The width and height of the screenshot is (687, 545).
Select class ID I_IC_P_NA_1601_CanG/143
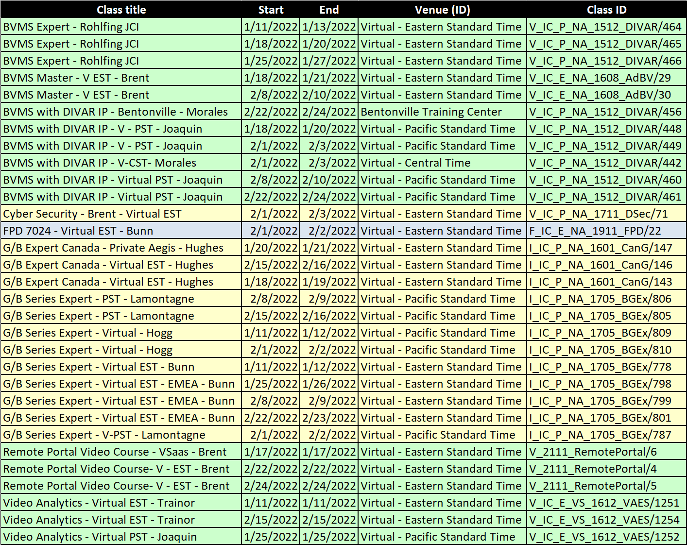(x=606, y=282)
